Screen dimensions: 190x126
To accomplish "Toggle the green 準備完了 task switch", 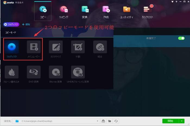I will [181, 38].
